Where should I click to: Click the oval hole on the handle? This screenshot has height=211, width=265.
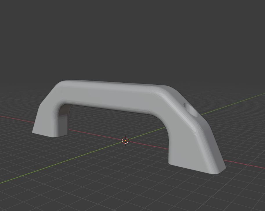click(191, 110)
